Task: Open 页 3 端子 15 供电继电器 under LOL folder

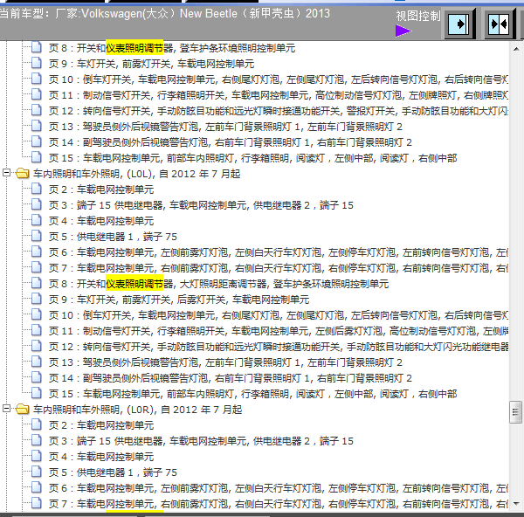Action: [201, 205]
